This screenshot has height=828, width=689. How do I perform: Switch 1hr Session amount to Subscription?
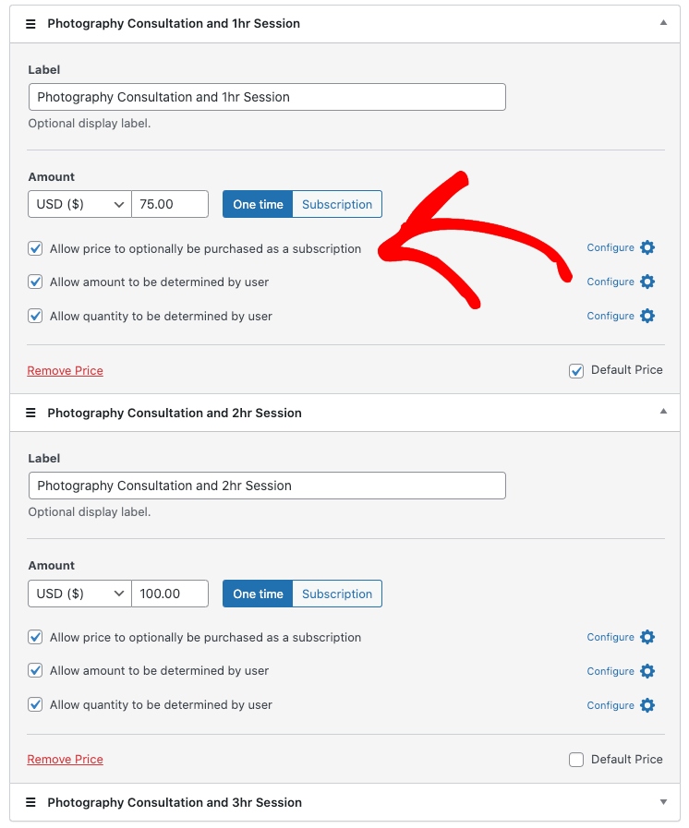[x=337, y=204]
